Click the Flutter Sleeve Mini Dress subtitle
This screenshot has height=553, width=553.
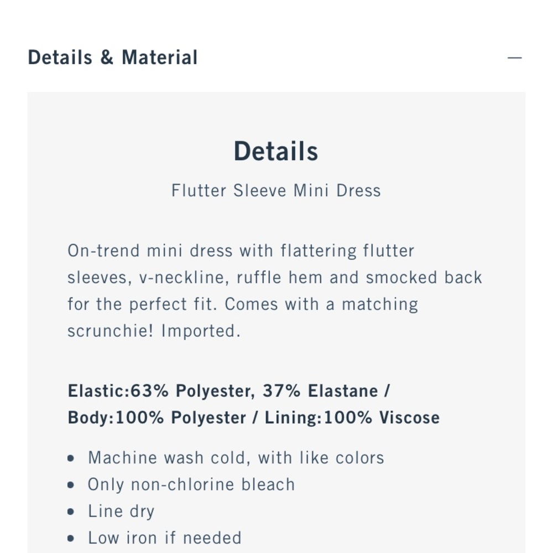[276, 190]
